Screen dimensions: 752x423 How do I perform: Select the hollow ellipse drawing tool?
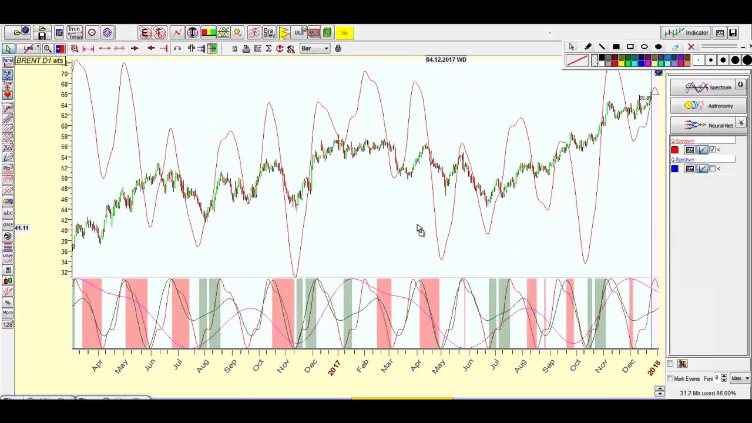[644, 46]
